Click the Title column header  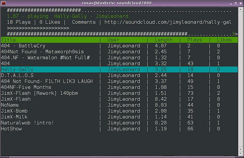(8, 40)
